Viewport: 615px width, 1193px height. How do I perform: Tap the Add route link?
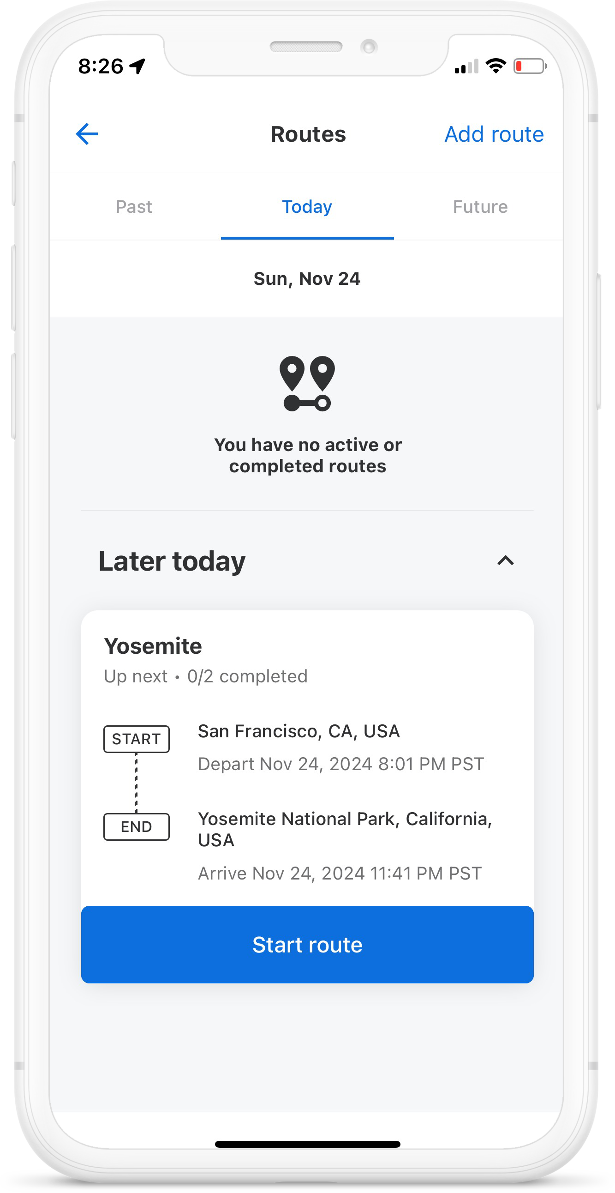[494, 134]
